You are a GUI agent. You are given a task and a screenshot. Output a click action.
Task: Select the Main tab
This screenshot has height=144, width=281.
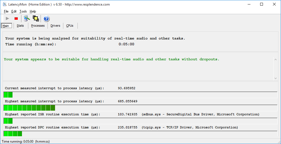(6, 26)
